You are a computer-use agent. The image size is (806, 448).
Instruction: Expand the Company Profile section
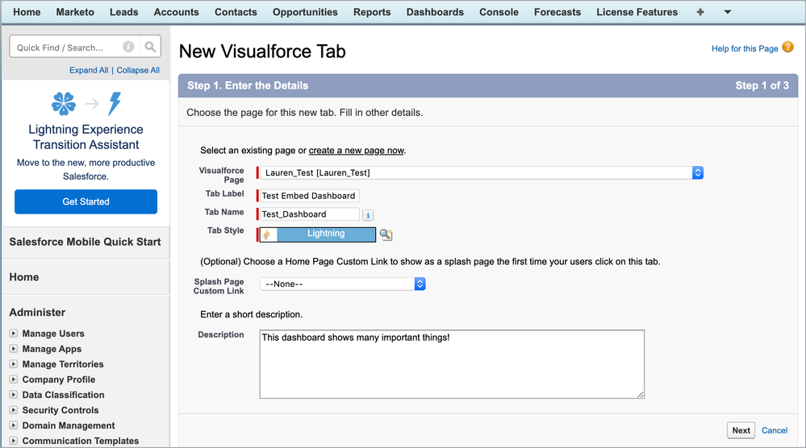pyautogui.click(x=14, y=380)
